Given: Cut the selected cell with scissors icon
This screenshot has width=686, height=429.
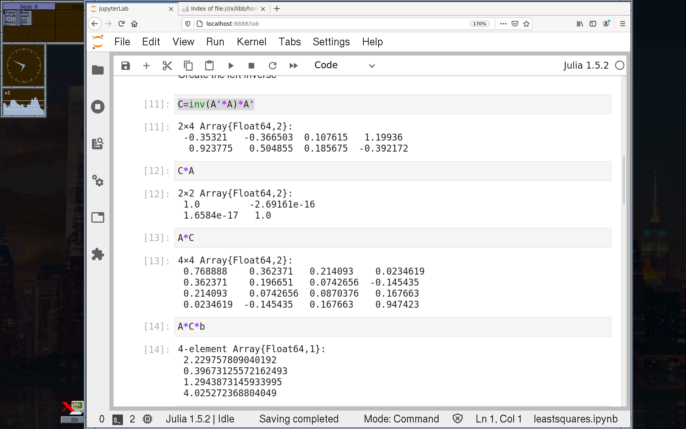Looking at the screenshot, I should pos(167,66).
